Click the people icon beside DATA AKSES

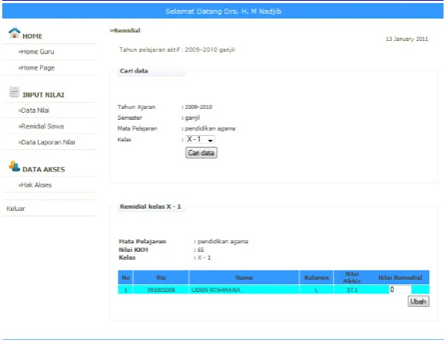point(14,166)
